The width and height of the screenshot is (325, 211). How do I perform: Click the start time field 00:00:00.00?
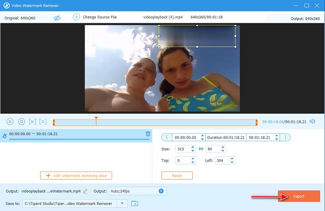pos(185,137)
